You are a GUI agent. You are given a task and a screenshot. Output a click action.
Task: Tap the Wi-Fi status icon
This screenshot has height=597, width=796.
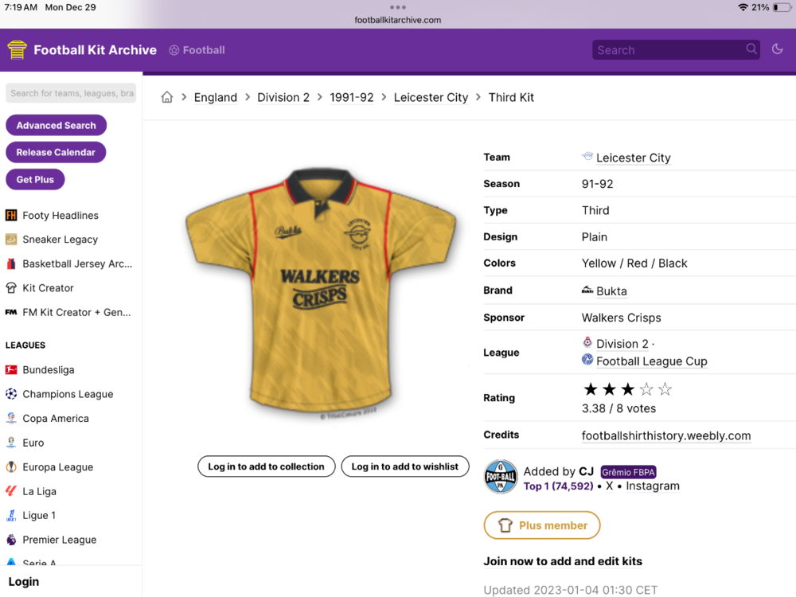(x=743, y=7)
